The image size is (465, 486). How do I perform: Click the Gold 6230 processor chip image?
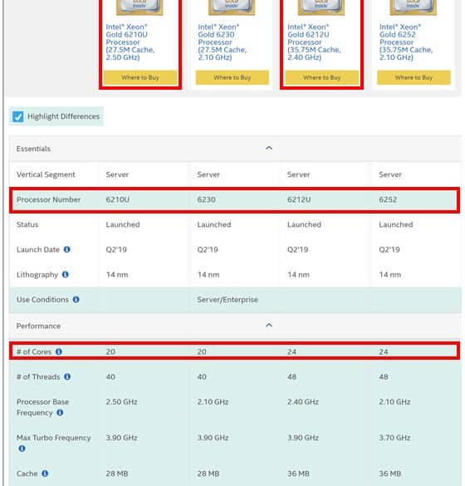(x=232, y=7)
